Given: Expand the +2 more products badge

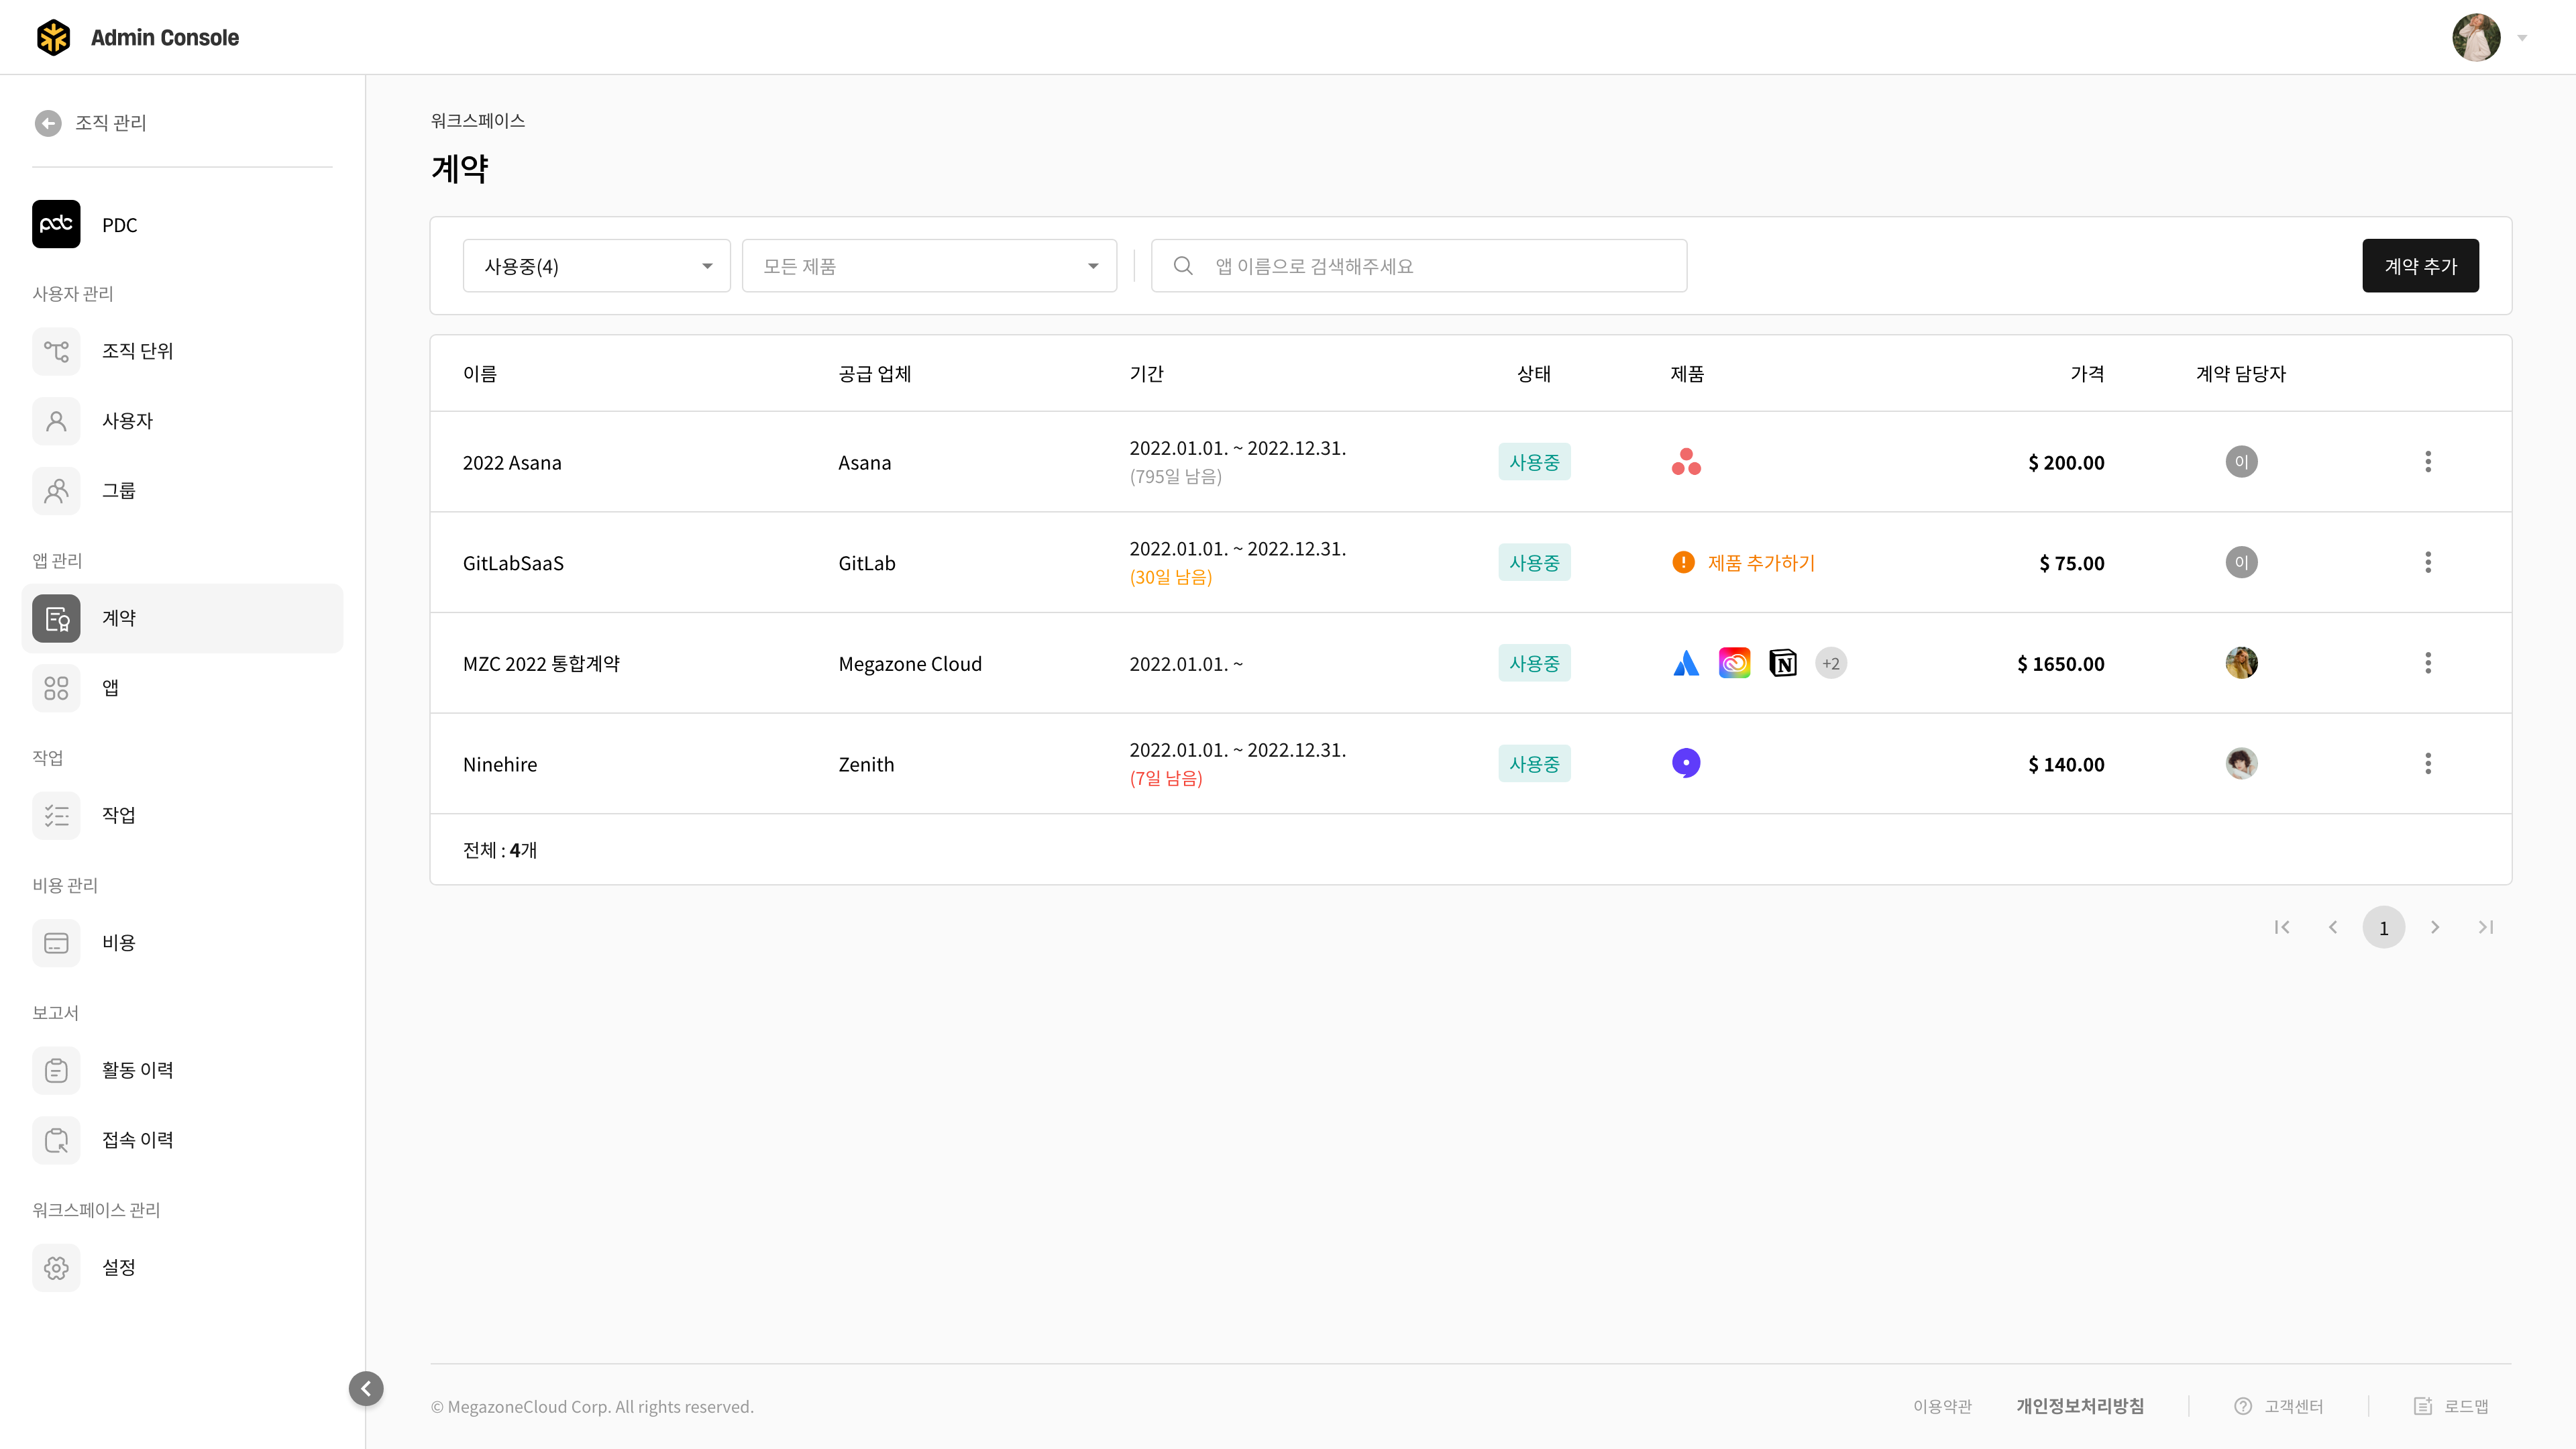Looking at the screenshot, I should pos(1831,663).
